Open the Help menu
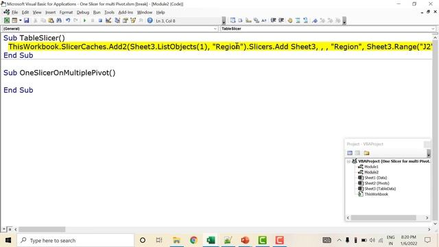The image size is (439, 247). point(161,12)
